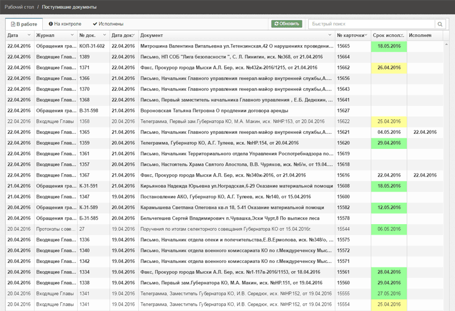This screenshot has height=311, width=455.
Task: Click card number 15643
Action: [344, 89]
